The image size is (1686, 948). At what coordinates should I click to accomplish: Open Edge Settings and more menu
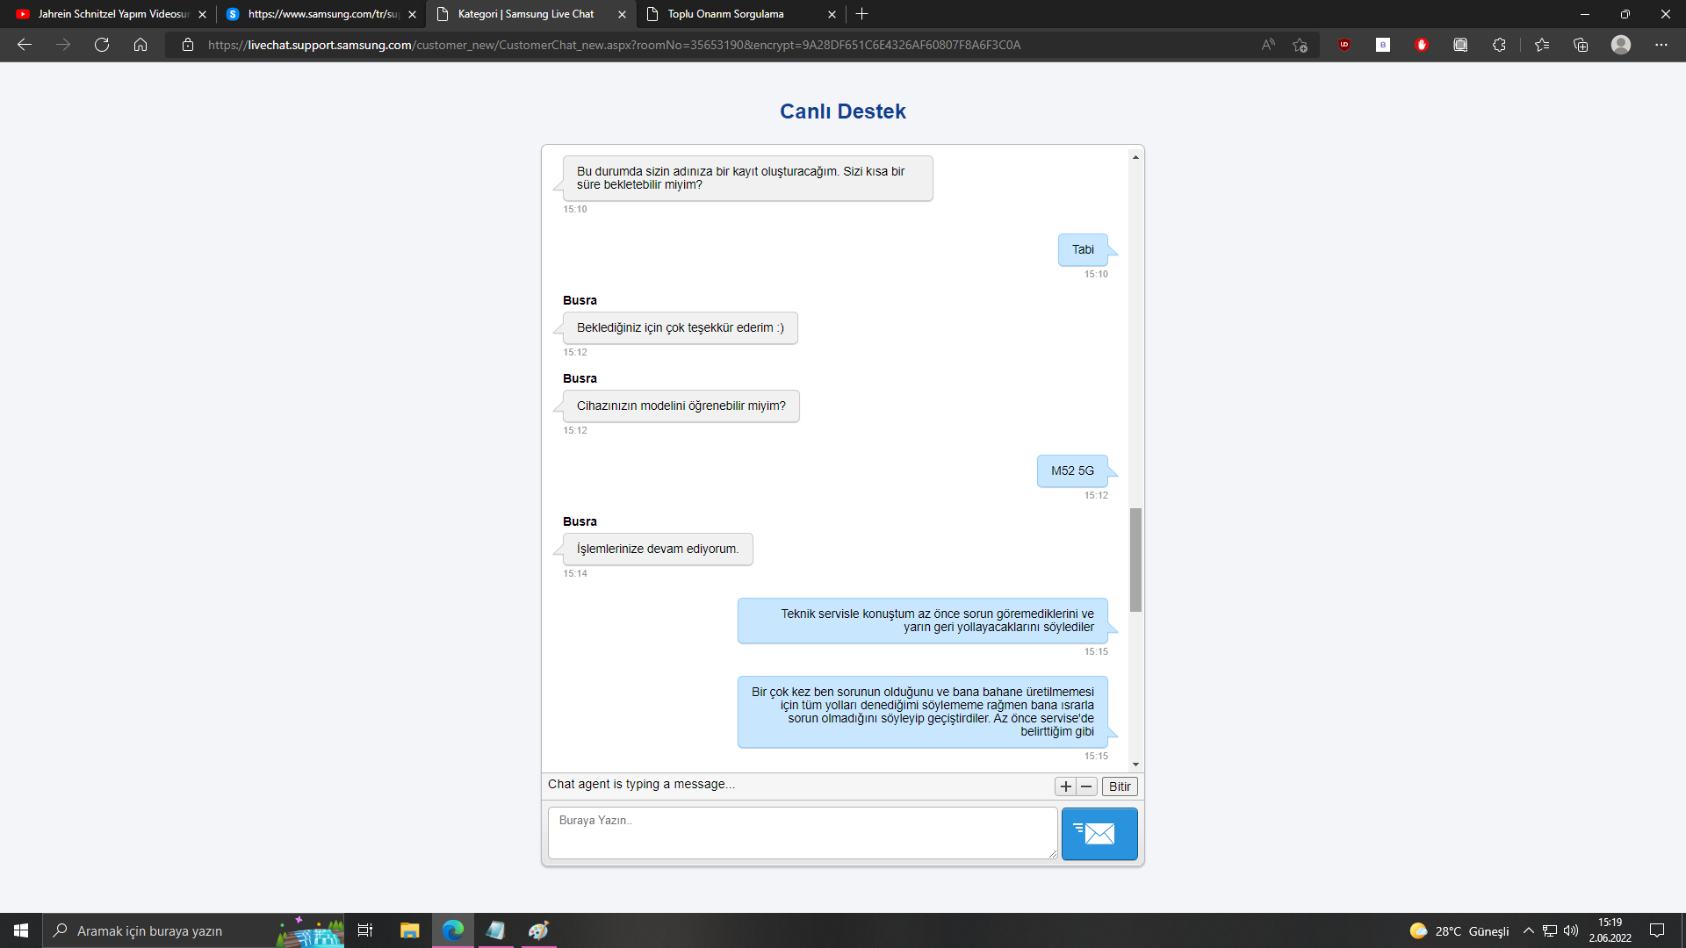tap(1661, 45)
